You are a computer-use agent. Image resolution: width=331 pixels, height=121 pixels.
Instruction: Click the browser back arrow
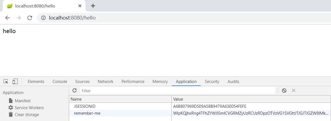(x=7, y=18)
